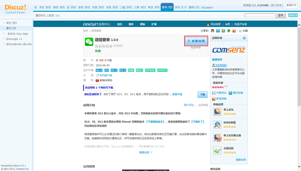301x171 pixels.
Task: Click the 검색 search button
Action: (x=280, y=15)
